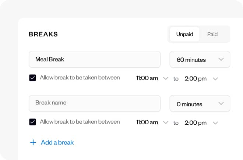Toggle the checkbox below the Break name field

tap(32, 122)
